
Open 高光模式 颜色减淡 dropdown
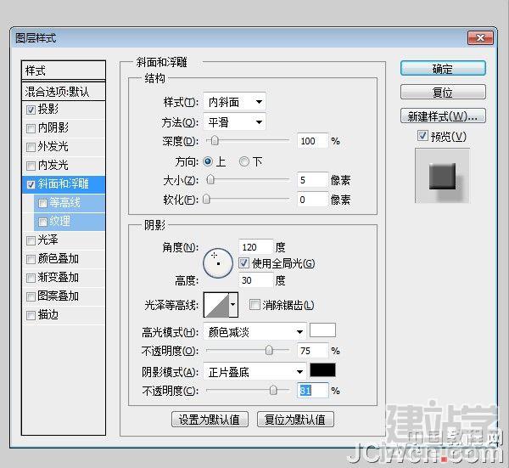pos(255,332)
